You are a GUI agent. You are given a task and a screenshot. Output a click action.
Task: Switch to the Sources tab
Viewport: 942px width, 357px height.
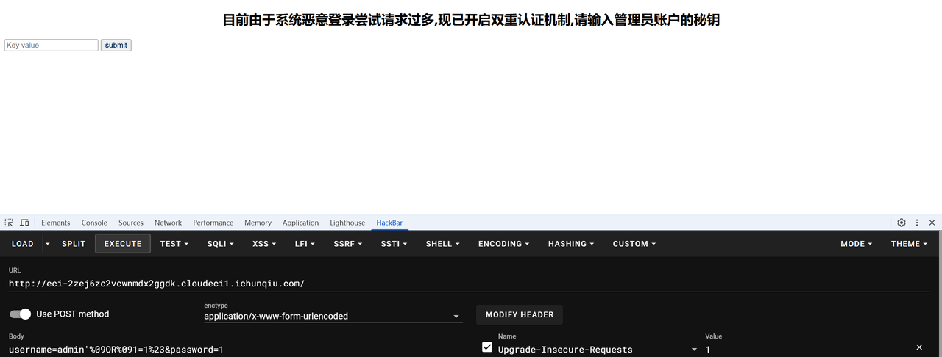(x=131, y=223)
